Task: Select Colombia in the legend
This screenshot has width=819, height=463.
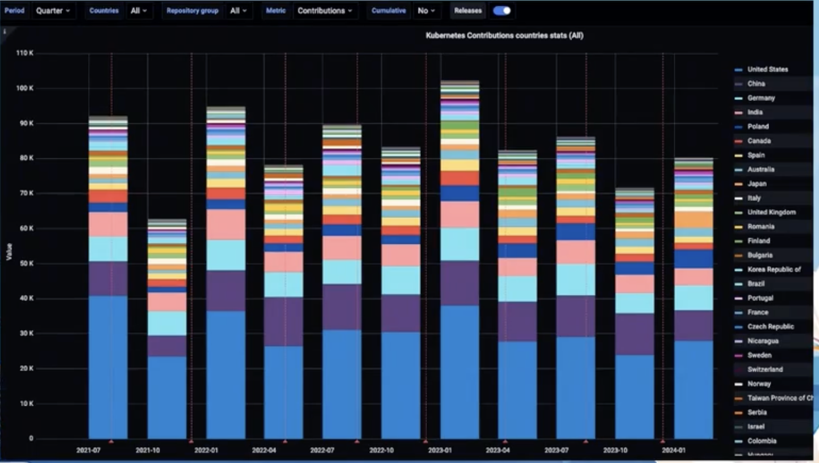Action: click(761, 441)
